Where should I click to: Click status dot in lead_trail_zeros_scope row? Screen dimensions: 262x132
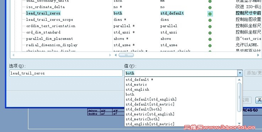(x=210, y=20)
